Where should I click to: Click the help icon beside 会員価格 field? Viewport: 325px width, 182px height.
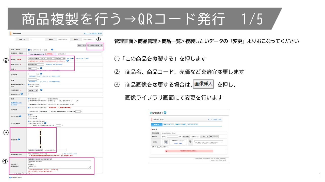tap(41, 74)
